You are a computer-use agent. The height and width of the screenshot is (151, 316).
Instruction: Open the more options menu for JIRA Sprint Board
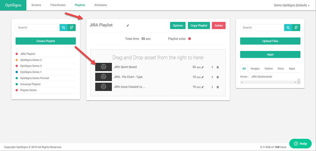[212, 67]
